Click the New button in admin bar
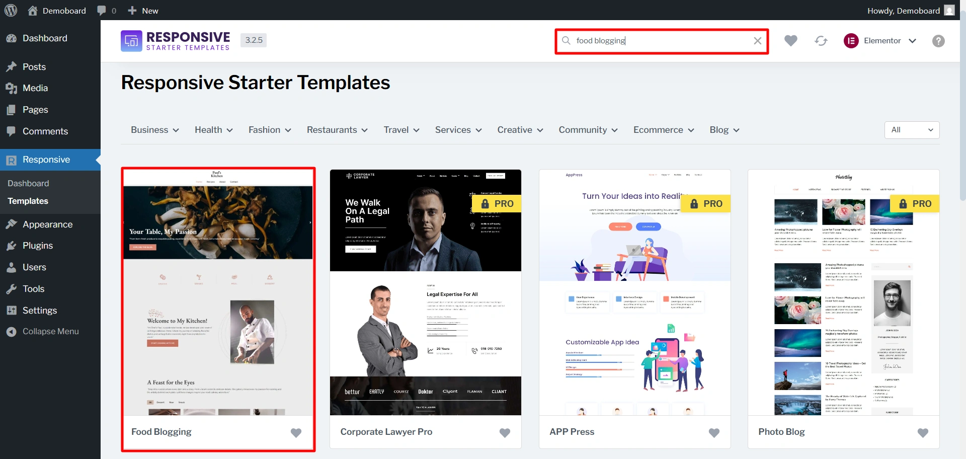 click(x=143, y=11)
